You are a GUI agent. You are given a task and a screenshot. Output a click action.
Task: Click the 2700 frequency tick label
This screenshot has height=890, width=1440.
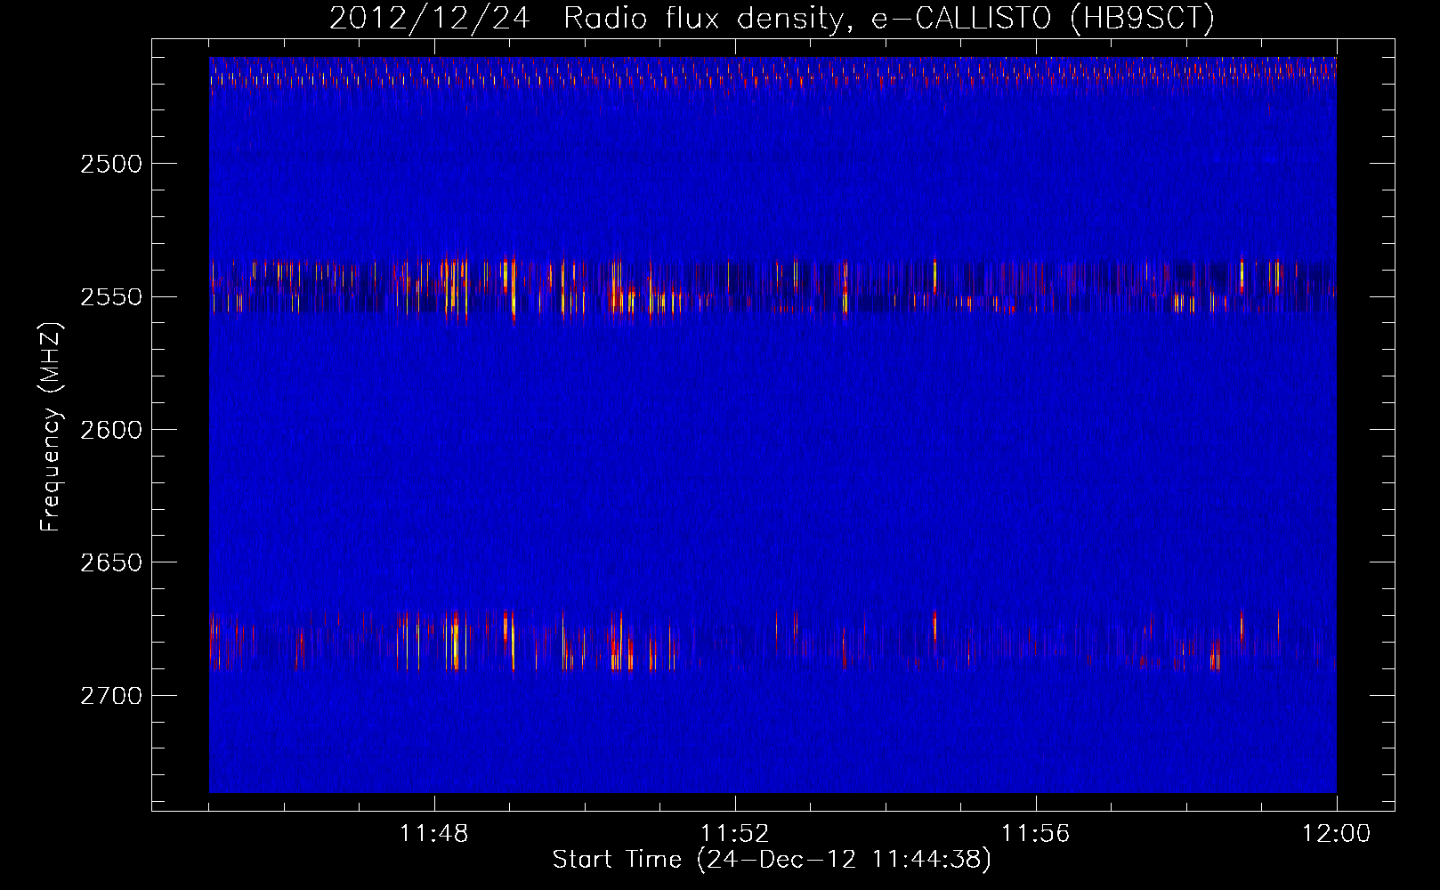[x=111, y=696]
